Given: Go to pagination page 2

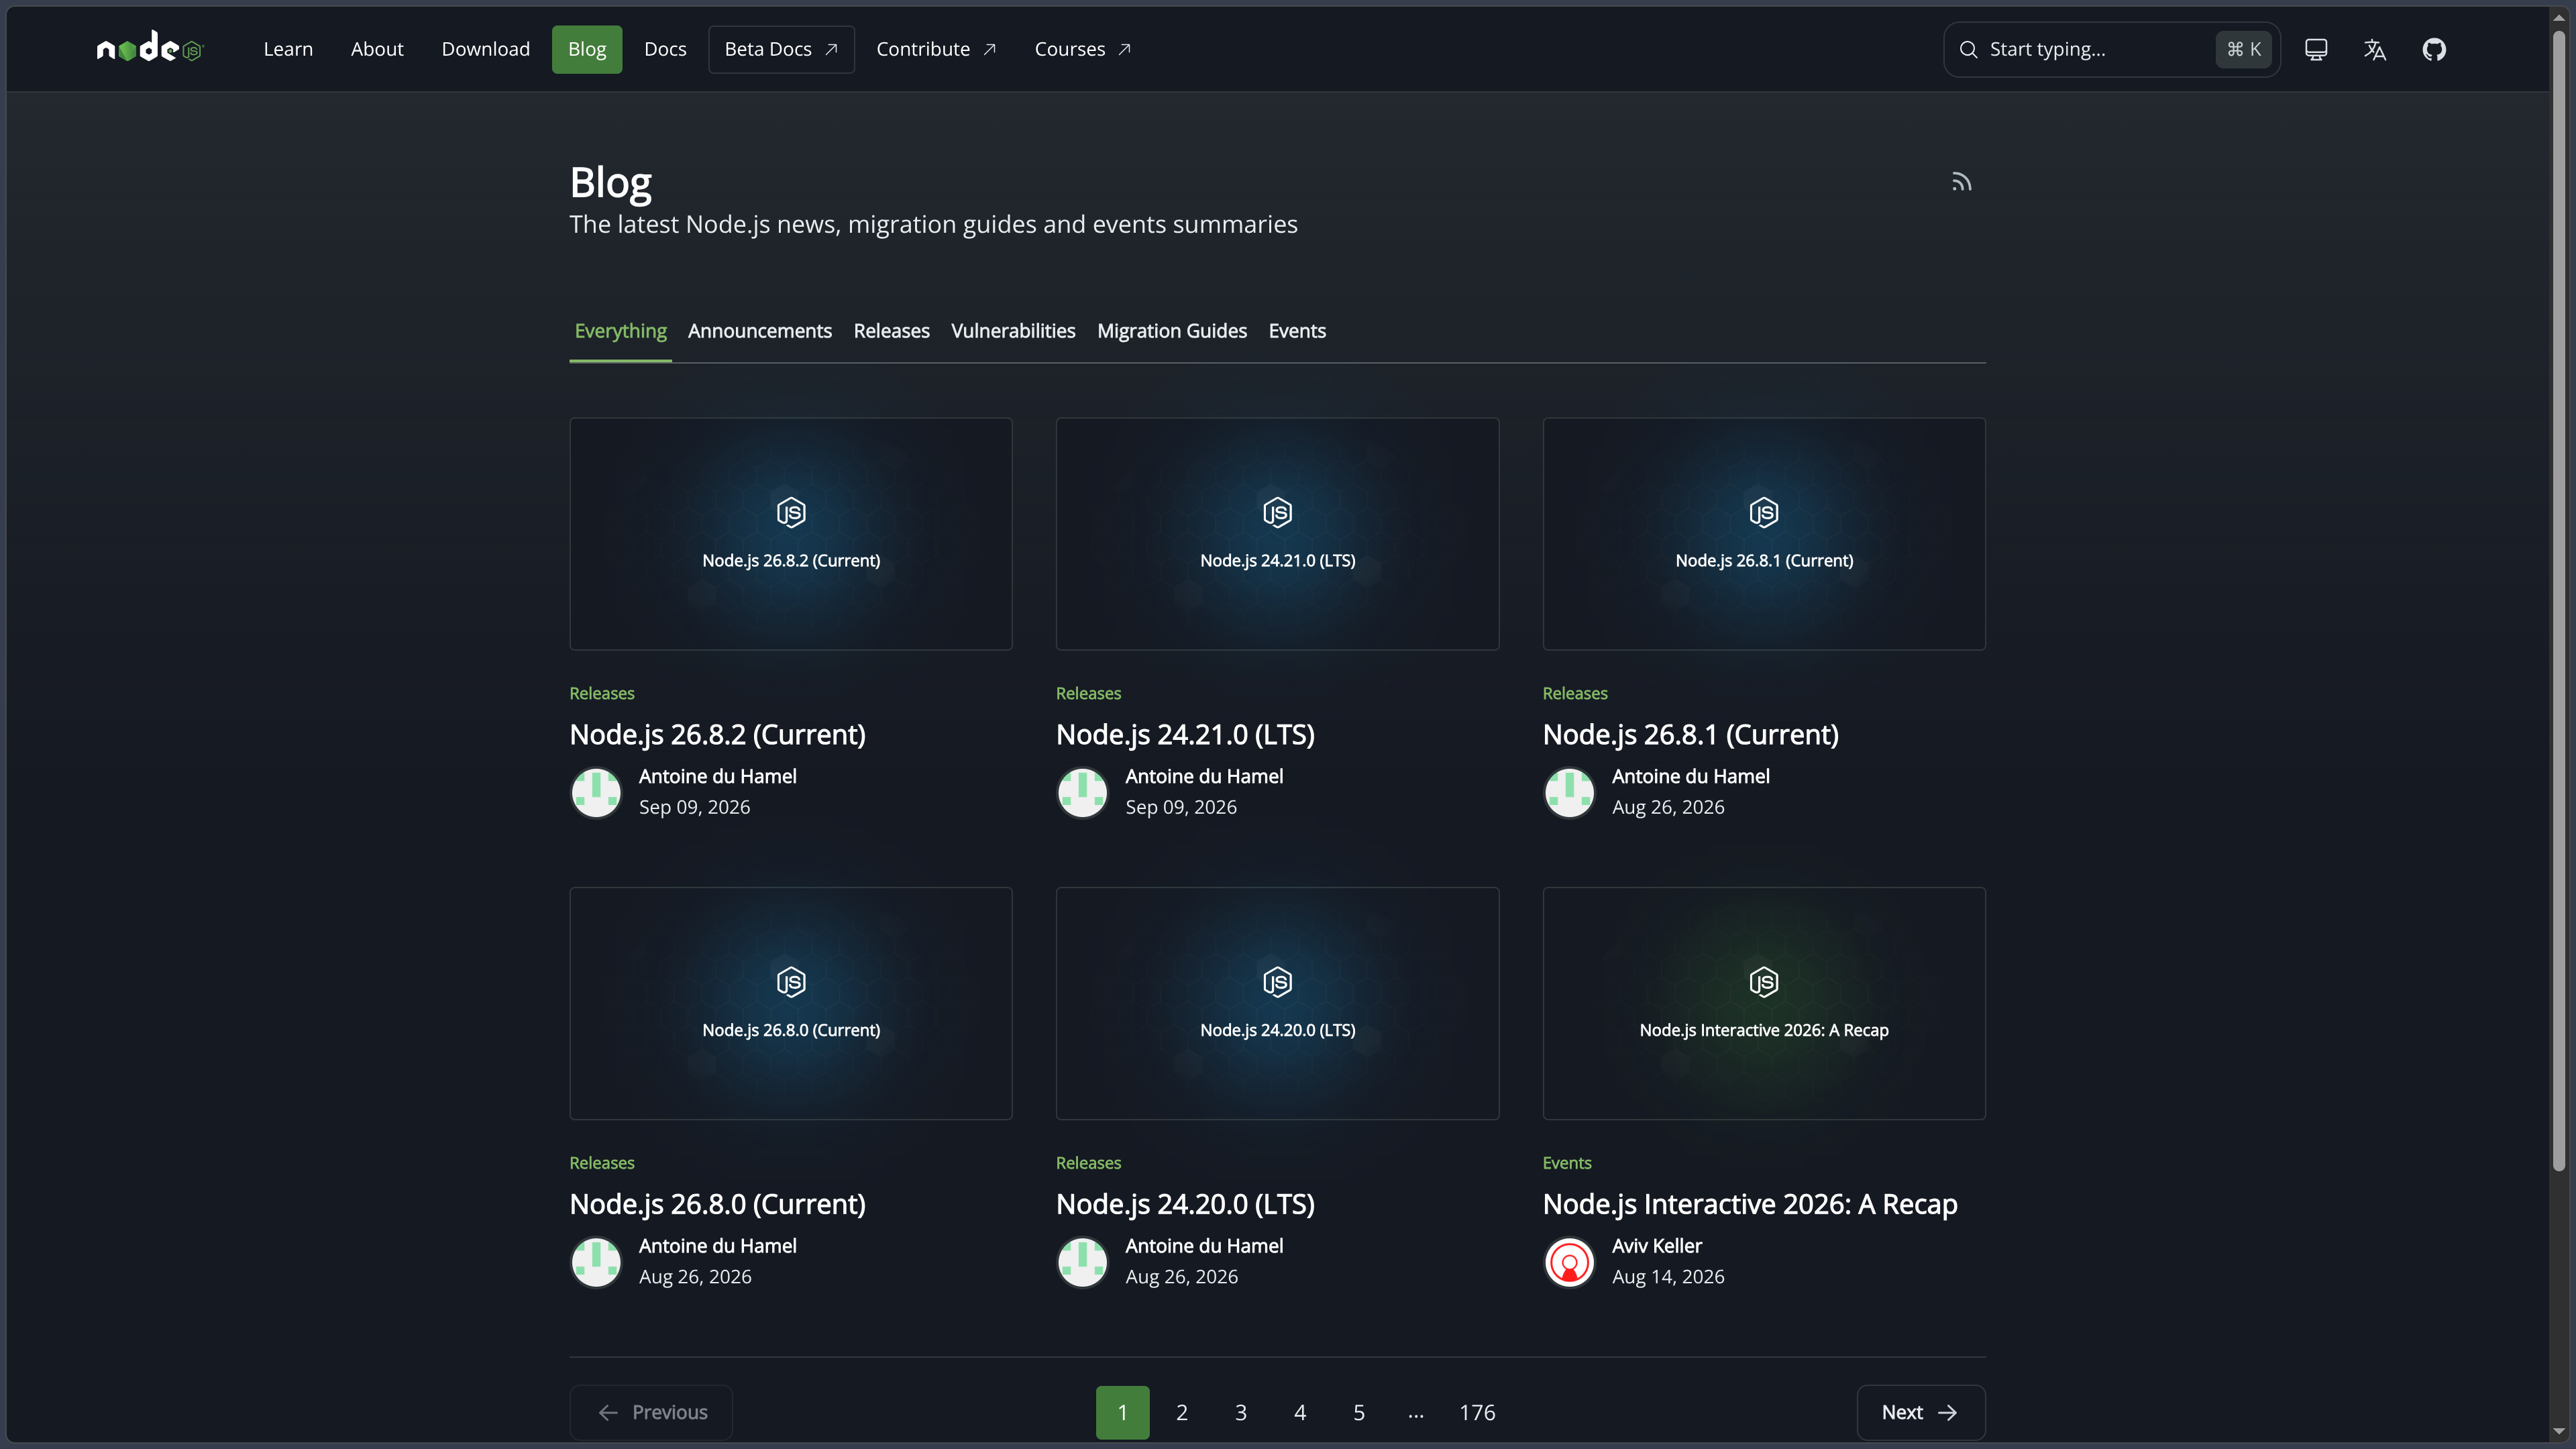Looking at the screenshot, I should pyautogui.click(x=1181, y=1412).
